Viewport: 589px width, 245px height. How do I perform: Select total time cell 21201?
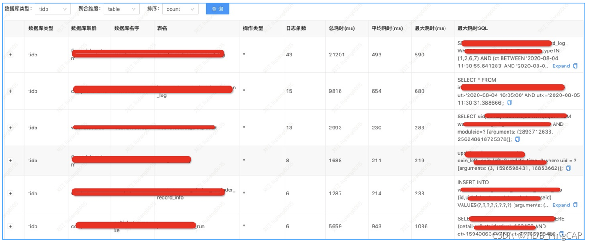[336, 55]
